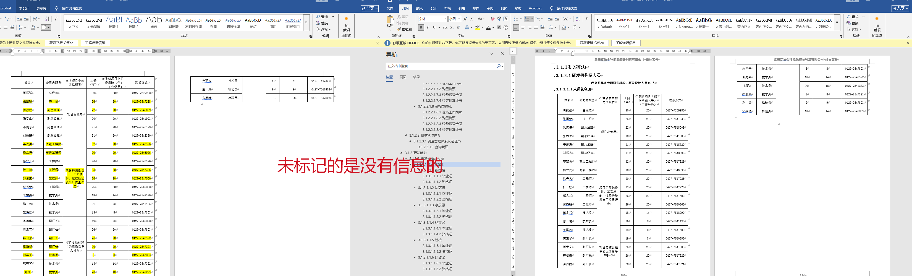This screenshot has width=912, height=276.
Task: Toggle Underline in the right window
Action: [x=434, y=27]
